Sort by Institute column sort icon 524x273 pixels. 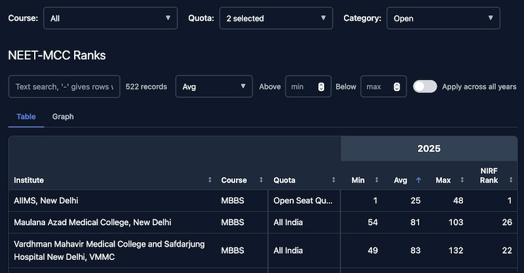210,180
